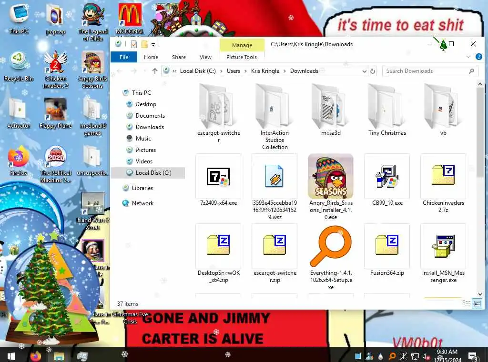Screen dimensions: 488x362
Task: Click Users in the address breadcrumb
Action: (x=234, y=71)
